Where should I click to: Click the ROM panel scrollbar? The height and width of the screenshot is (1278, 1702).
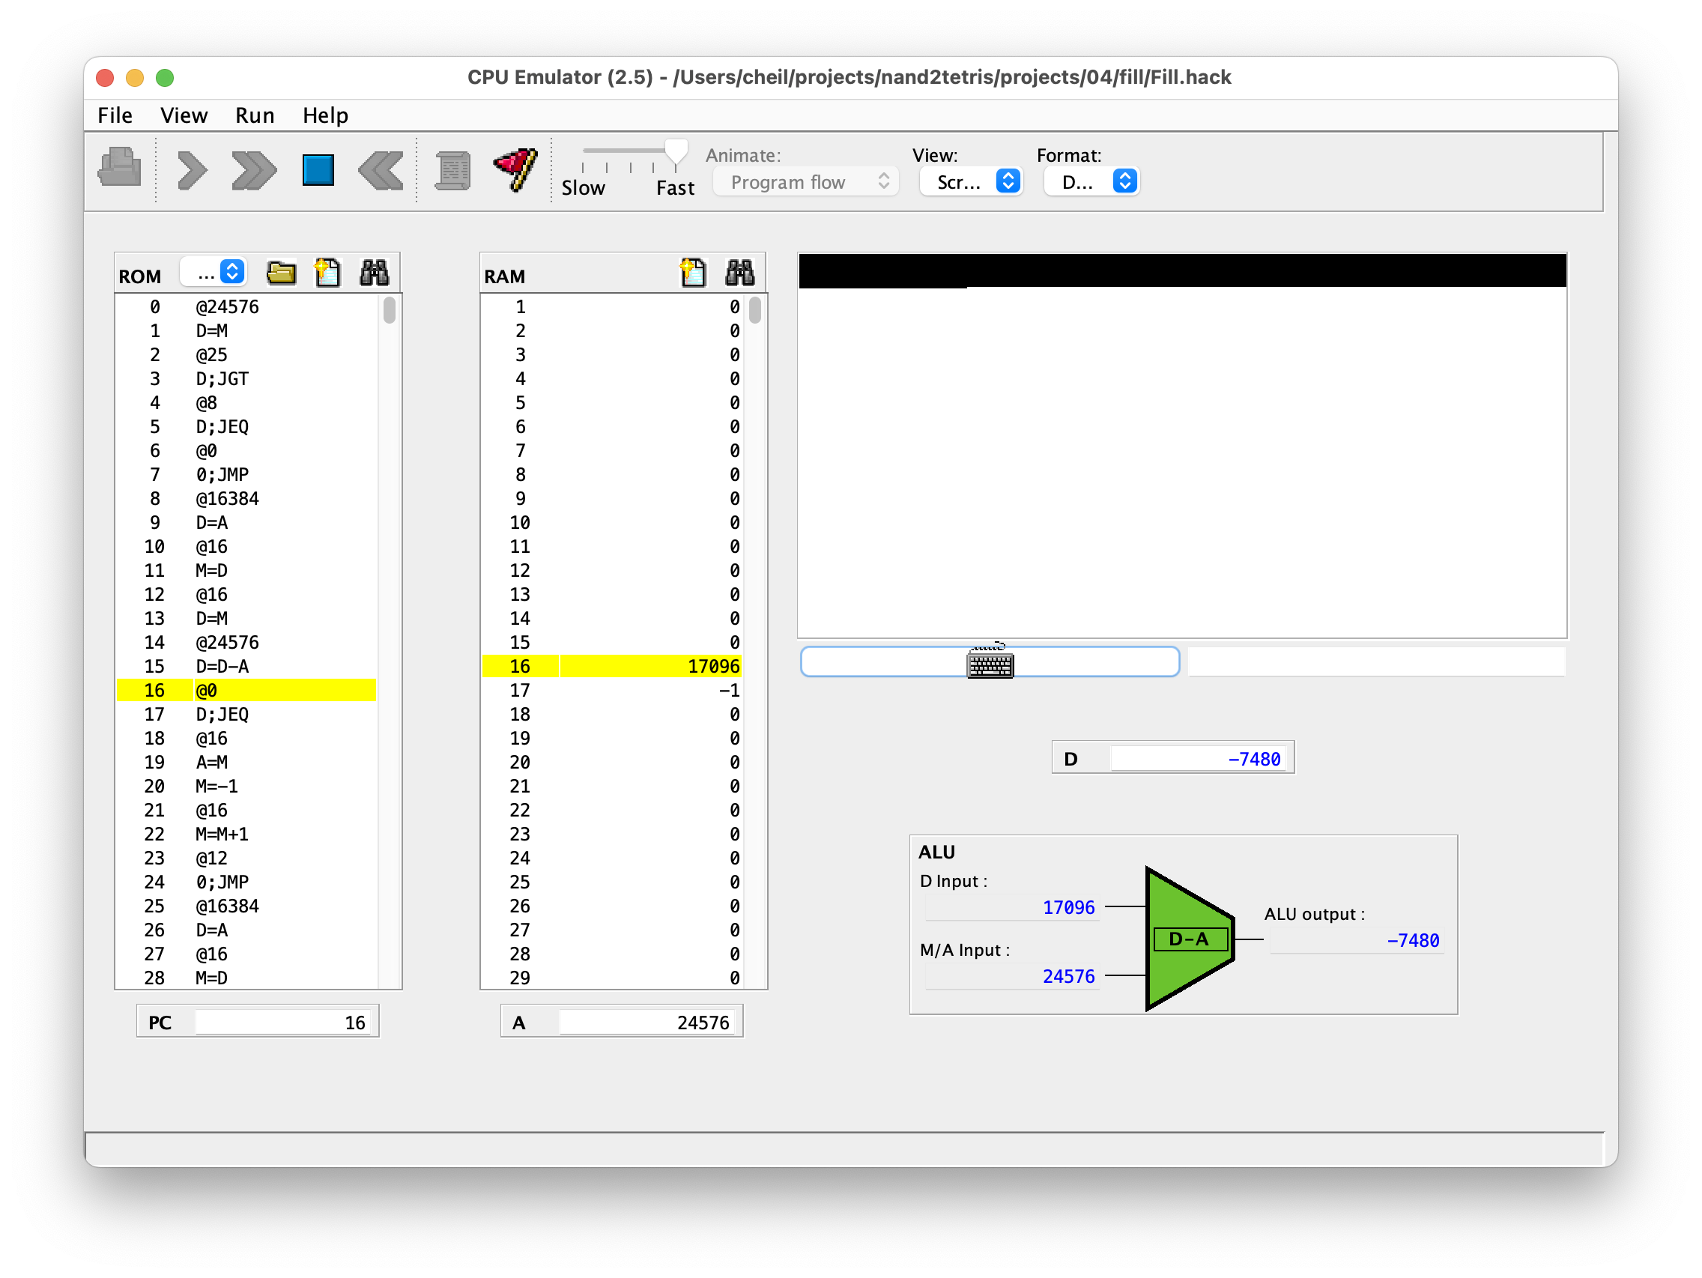coord(390,311)
